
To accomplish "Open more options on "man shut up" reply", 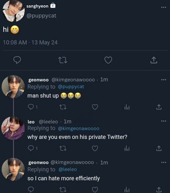I will 163,80.
